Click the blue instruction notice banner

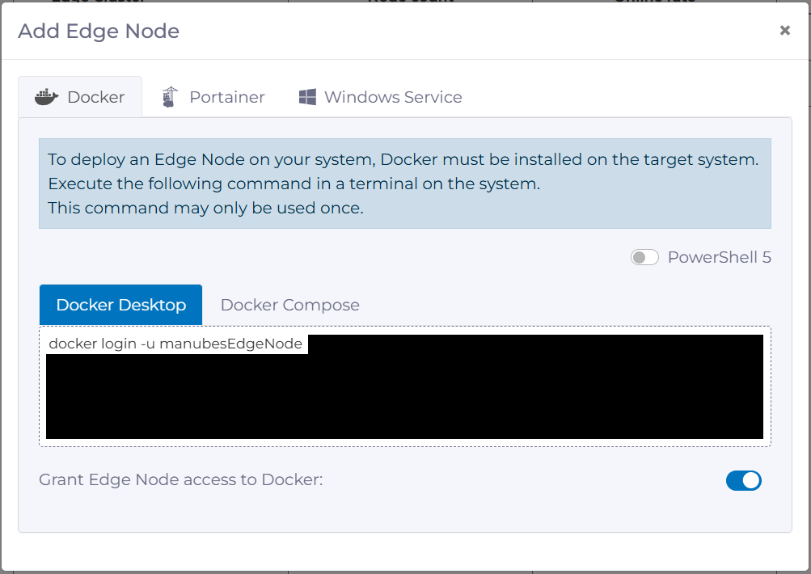point(404,183)
